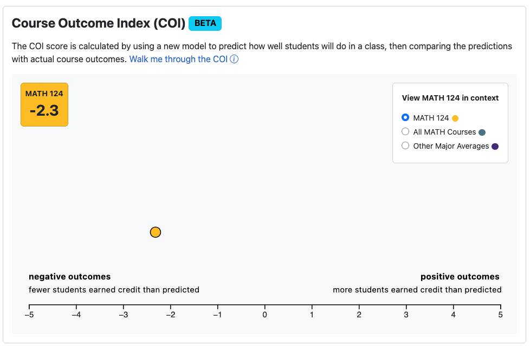Select the All MATH Courses radio button
530x346 pixels.
tap(405, 131)
